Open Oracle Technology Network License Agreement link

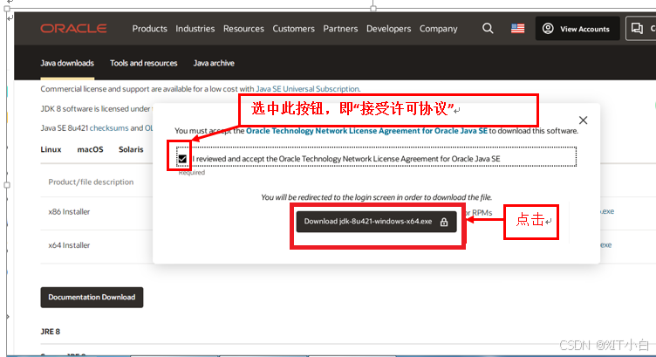(366, 131)
